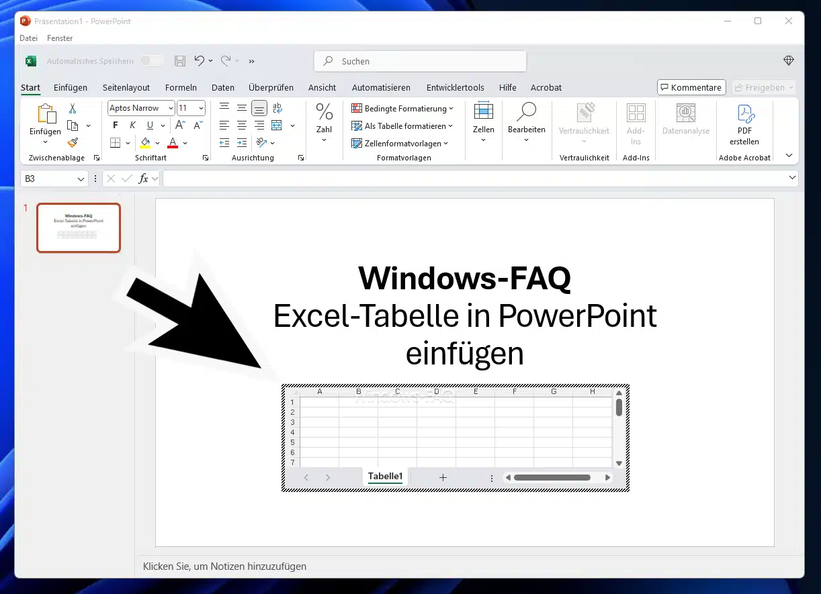The height and width of the screenshot is (594, 821).
Task: Open the Datei menu
Action: coord(28,38)
